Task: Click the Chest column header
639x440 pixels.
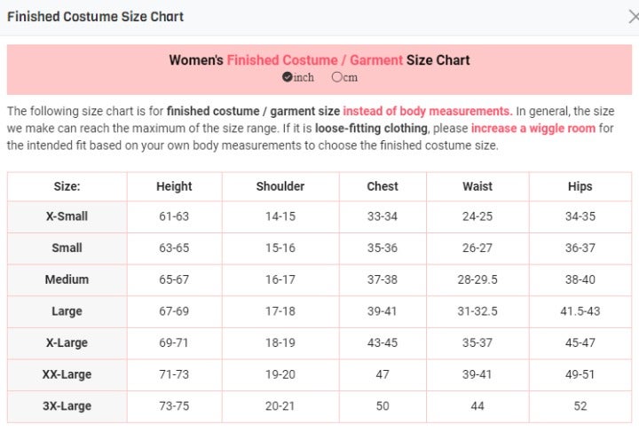Action: tap(383, 186)
